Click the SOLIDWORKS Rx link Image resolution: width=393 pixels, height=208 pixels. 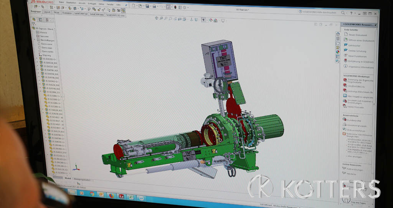(x=356, y=86)
